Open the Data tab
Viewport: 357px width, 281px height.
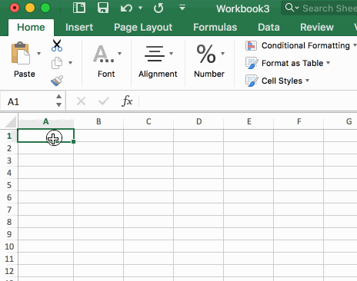click(x=269, y=27)
